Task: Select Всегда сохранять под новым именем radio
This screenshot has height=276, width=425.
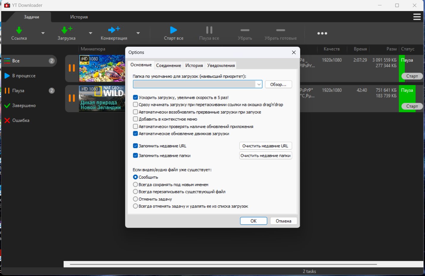Action: click(135, 185)
